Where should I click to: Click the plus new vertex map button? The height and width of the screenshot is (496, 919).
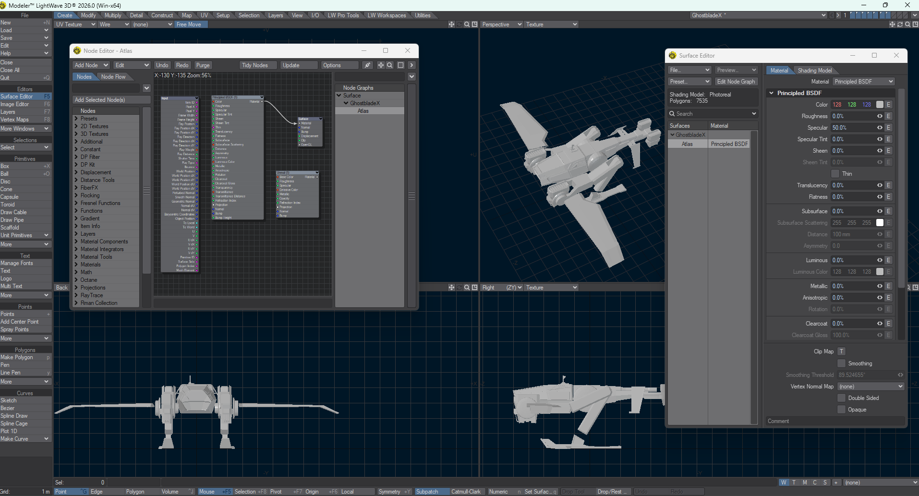point(836,483)
